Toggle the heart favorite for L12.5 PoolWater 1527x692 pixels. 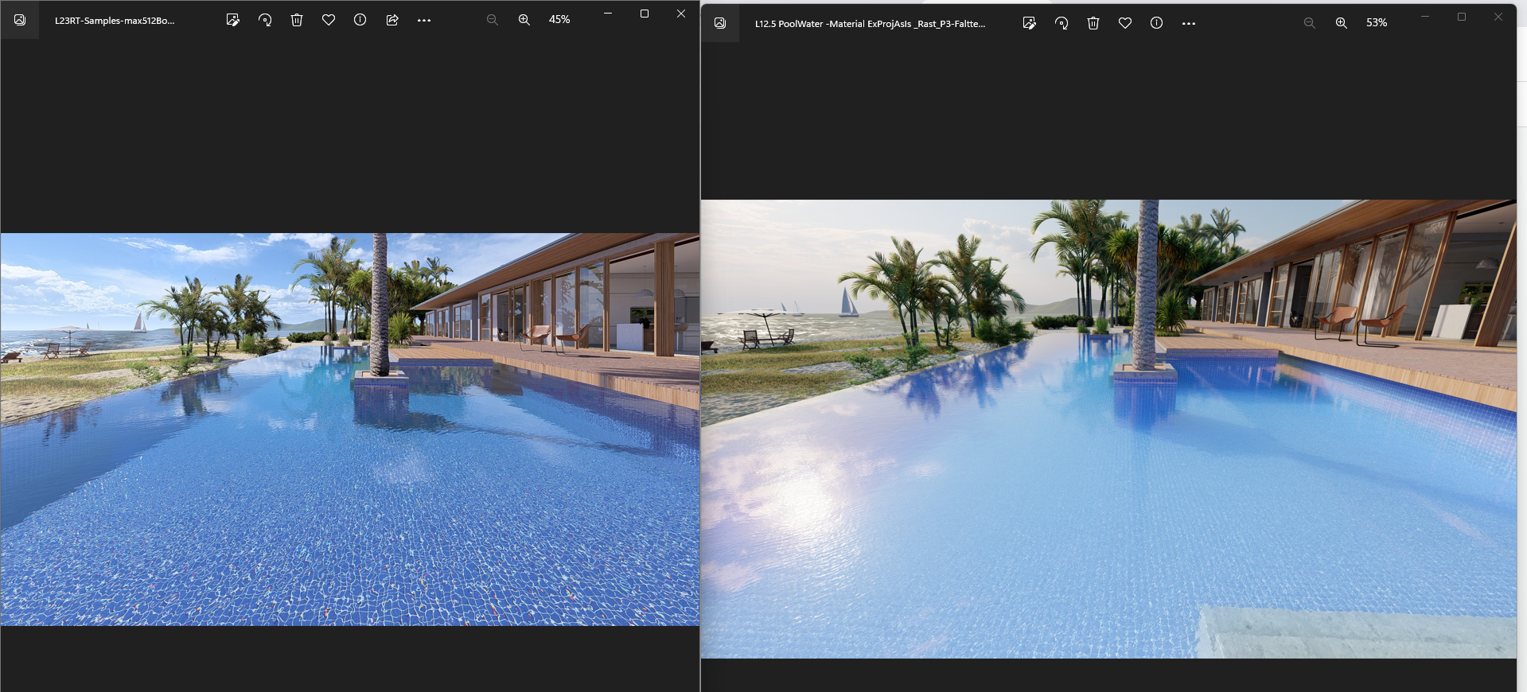[1125, 23]
